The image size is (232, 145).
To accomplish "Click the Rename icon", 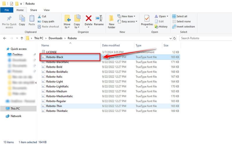I will point(99,18).
